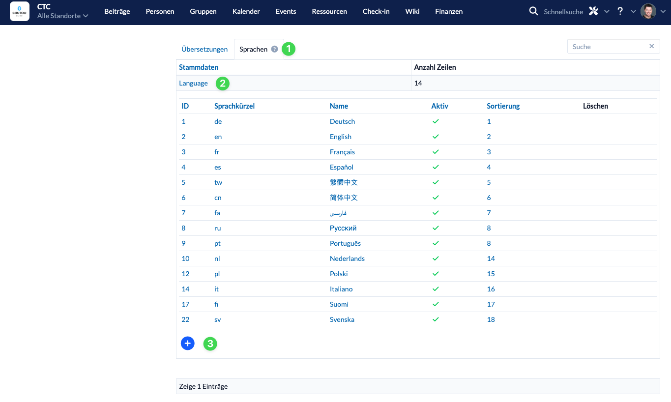671x402 pixels.
Task: Click the Français language name
Action: pyautogui.click(x=342, y=152)
